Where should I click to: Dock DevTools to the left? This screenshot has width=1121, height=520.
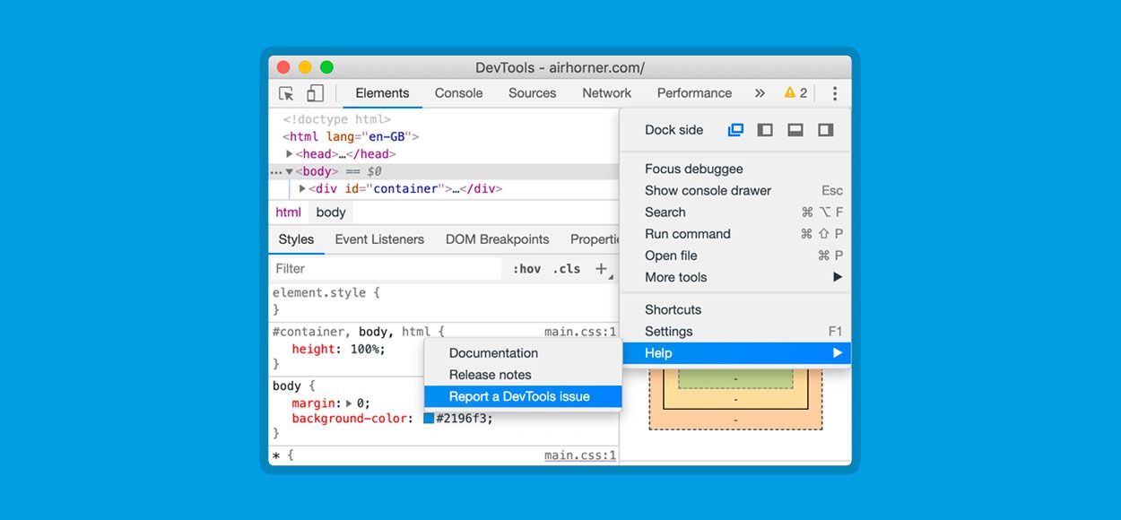pos(765,130)
